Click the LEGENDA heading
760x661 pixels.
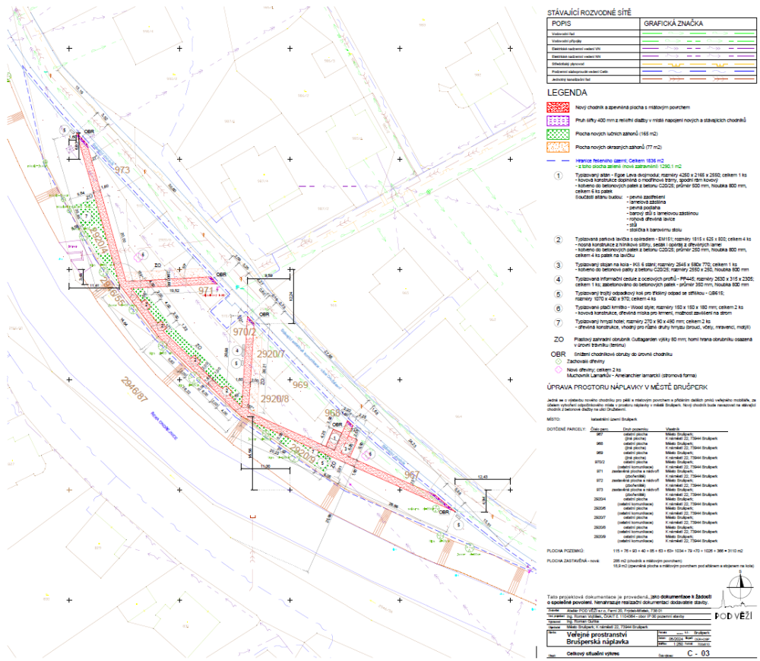[572, 91]
